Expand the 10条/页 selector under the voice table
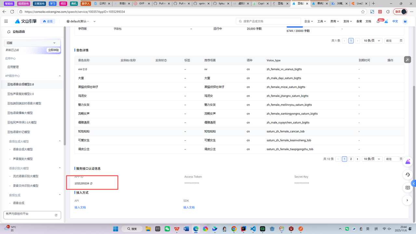 coord(372,159)
